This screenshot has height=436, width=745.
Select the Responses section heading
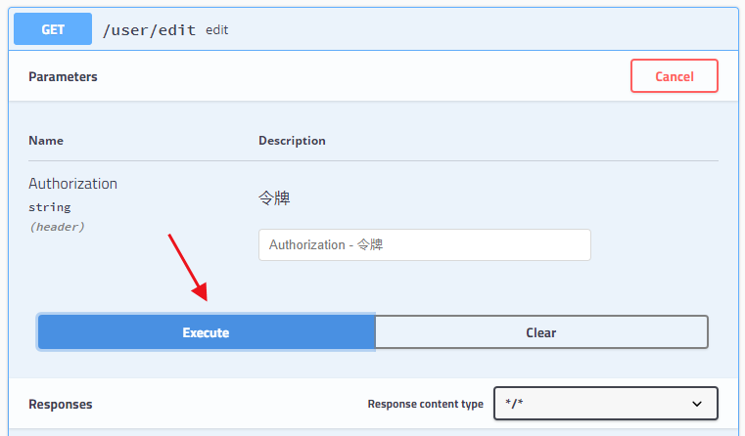coord(61,404)
